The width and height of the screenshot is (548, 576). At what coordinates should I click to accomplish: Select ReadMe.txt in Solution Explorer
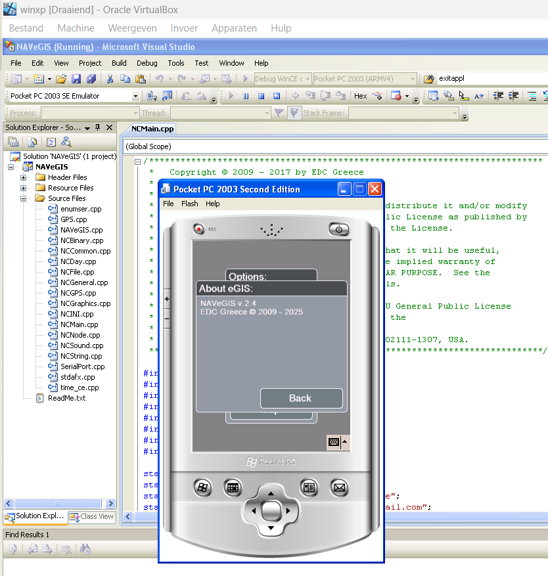66,398
